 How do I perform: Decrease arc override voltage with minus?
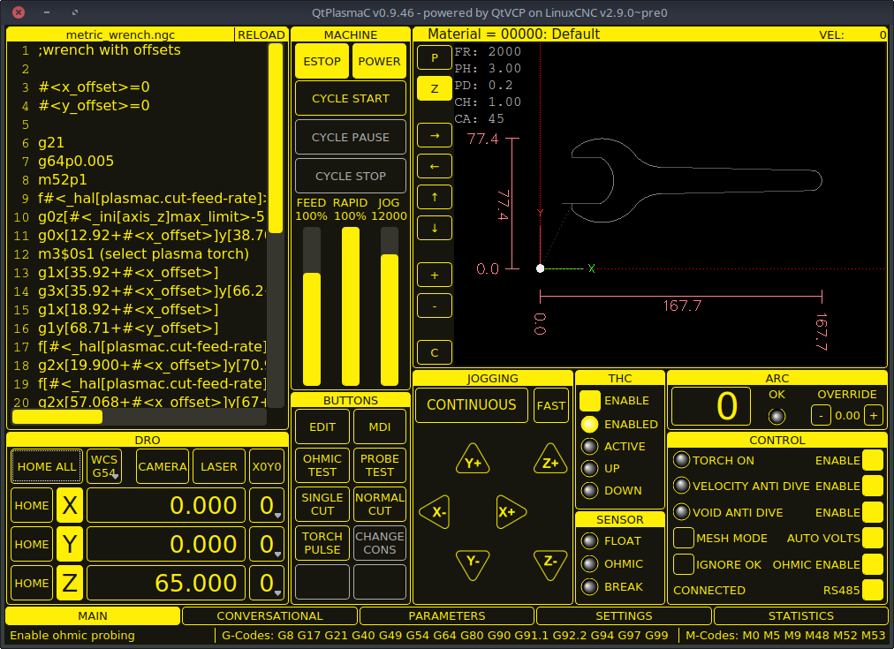click(821, 415)
